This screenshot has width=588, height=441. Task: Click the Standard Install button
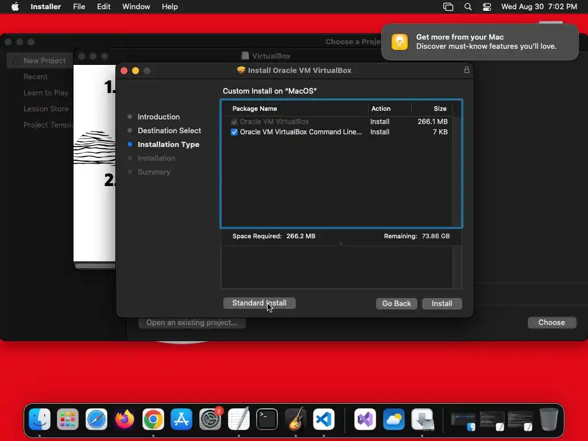259,303
